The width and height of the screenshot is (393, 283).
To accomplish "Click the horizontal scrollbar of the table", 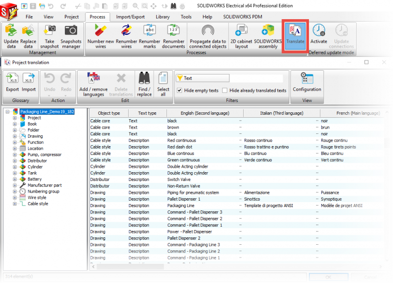I will (x=130, y=267).
